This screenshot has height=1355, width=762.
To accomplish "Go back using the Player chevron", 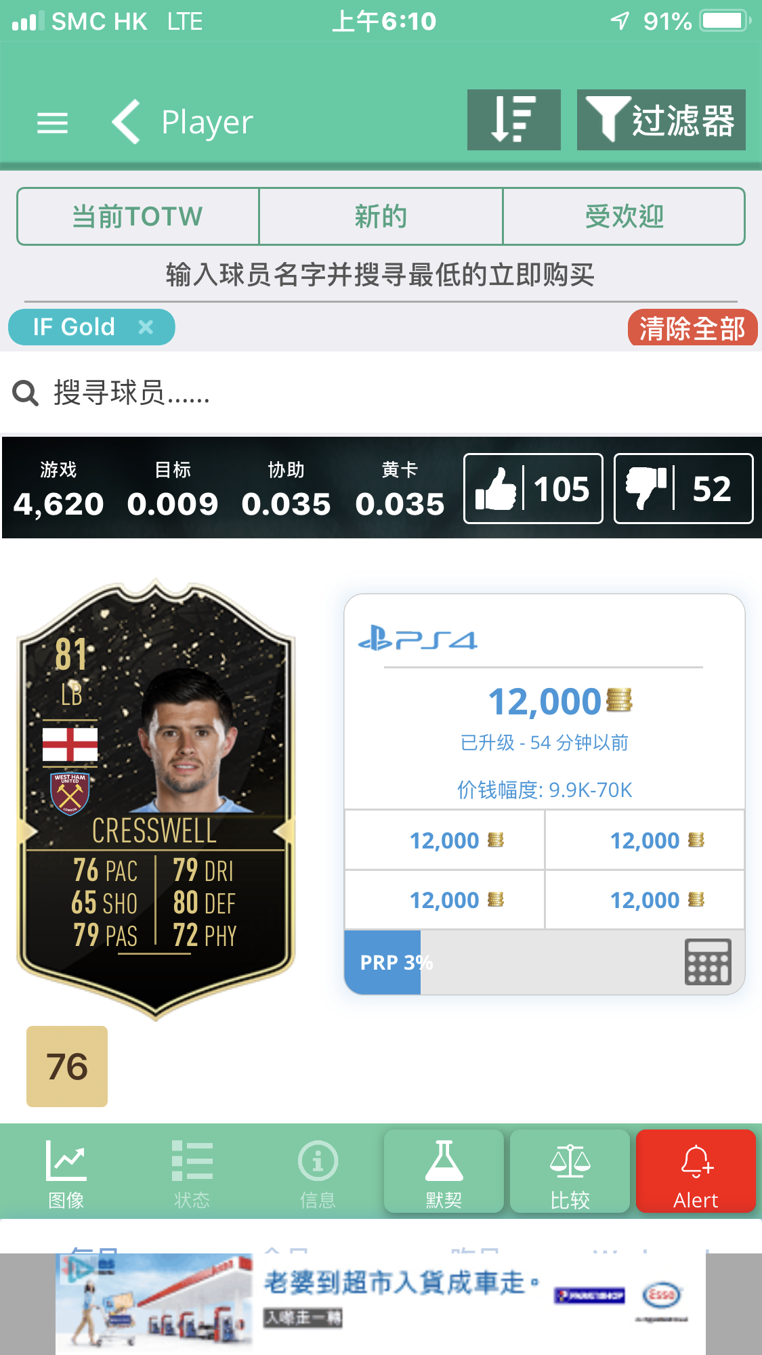I will (127, 122).
